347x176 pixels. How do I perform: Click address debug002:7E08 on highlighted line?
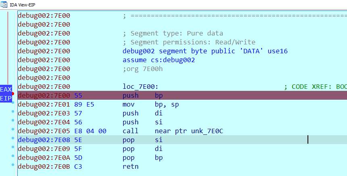click(x=44, y=140)
